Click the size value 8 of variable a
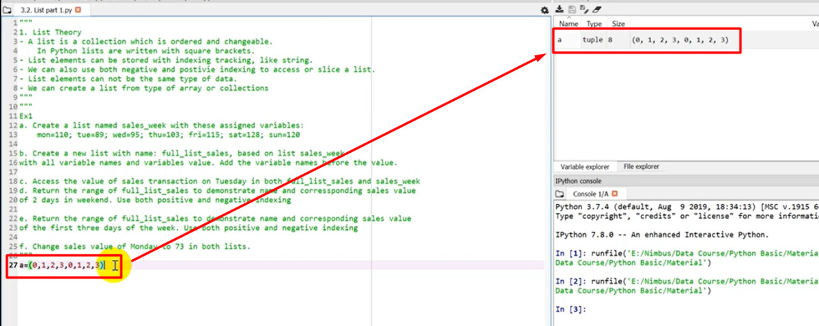The width and height of the screenshot is (819, 326). pos(610,40)
